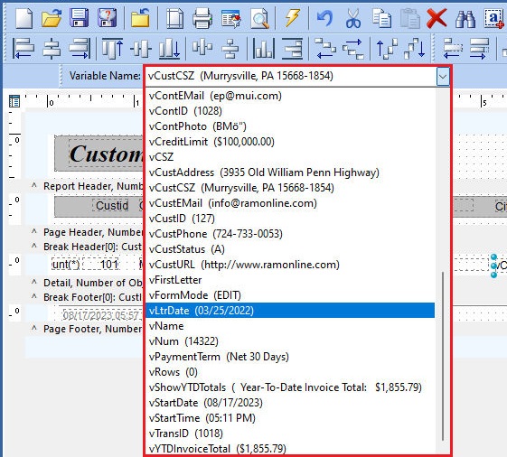
Task: Save the report with the floppy disk icon
Action: [80, 18]
